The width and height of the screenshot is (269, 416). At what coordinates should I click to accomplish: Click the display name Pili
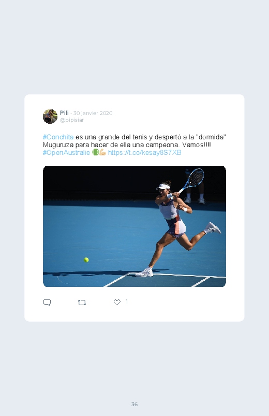[x=64, y=113]
